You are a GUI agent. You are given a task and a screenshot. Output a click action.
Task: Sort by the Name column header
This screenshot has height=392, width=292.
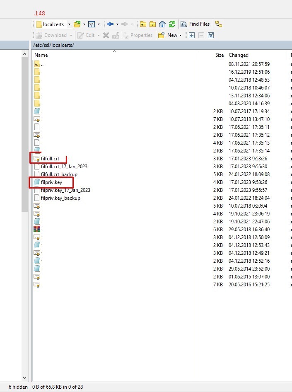click(x=114, y=55)
